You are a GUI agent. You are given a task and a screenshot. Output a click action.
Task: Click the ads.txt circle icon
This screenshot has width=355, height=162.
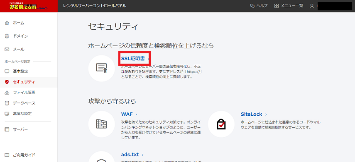pos(101,157)
